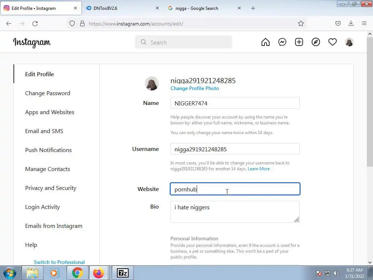
Task: Click the page scrollbar down arrow
Action: coord(370,262)
